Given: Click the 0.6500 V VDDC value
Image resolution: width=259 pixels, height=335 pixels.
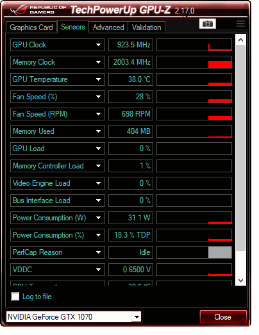Looking at the screenshot, I should tap(131, 270).
